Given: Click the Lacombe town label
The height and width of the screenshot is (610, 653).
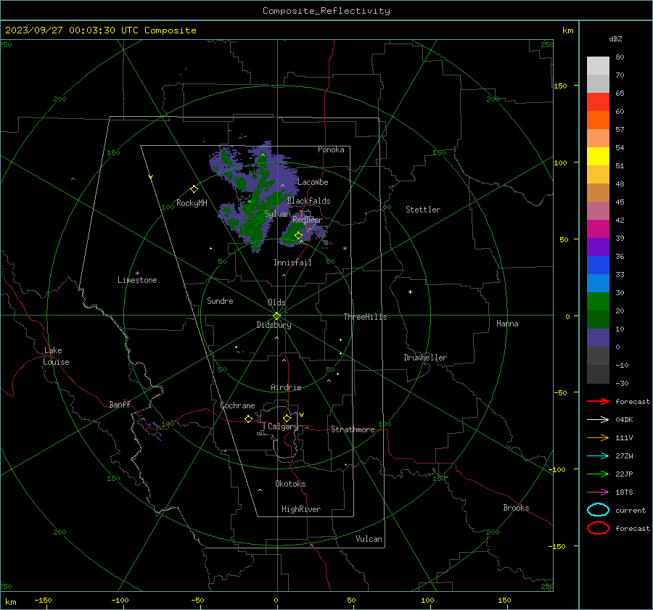Looking at the screenshot, I should [x=313, y=182].
